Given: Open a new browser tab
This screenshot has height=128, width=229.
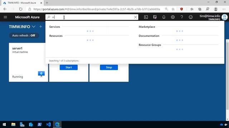Looking at the screenshot, I should 47,3.
